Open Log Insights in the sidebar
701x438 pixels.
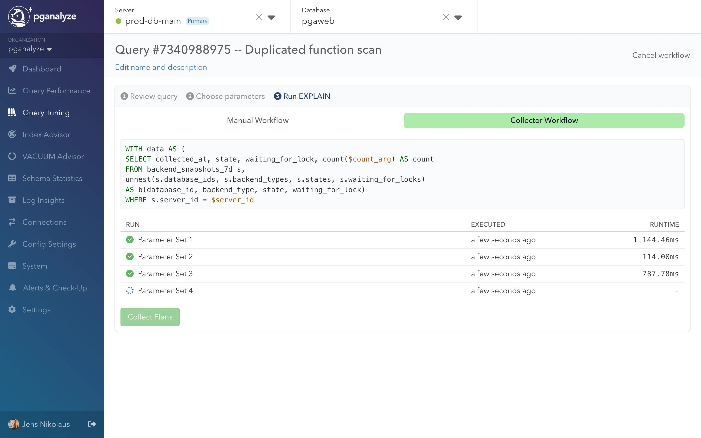pyautogui.click(x=52, y=200)
